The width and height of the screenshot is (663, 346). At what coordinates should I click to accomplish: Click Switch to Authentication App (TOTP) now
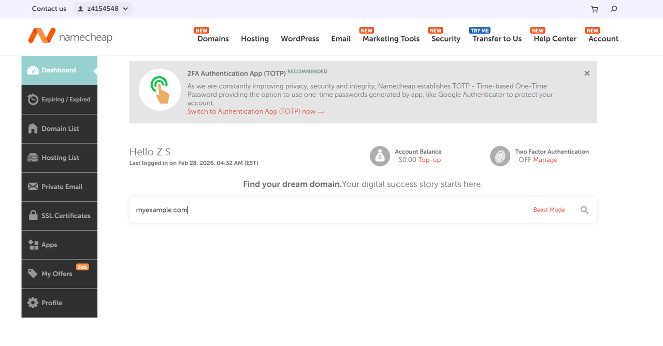[255, 112]
